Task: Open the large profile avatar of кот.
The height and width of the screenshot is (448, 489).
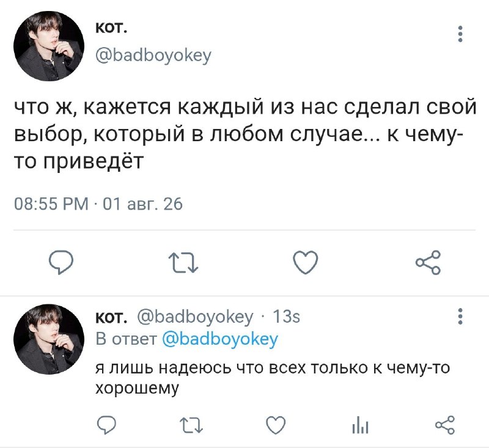Action: (49, 46)
